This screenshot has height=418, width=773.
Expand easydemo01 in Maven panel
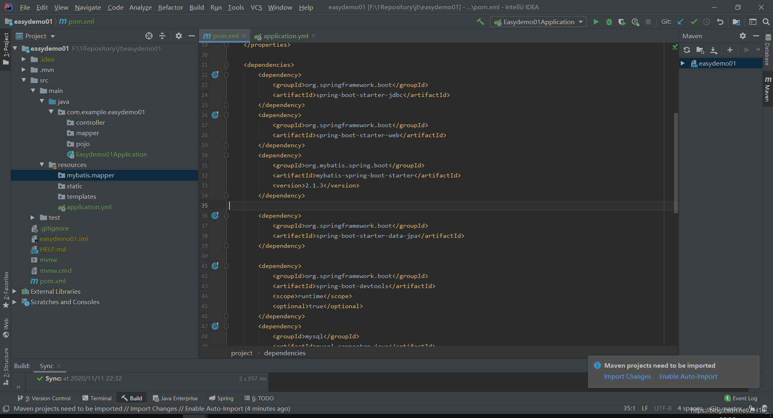(x=683, y=63)
